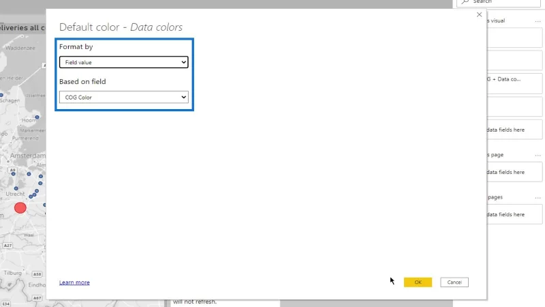
Task: Click the Tilburg label on the map
Action: point(13,273)
